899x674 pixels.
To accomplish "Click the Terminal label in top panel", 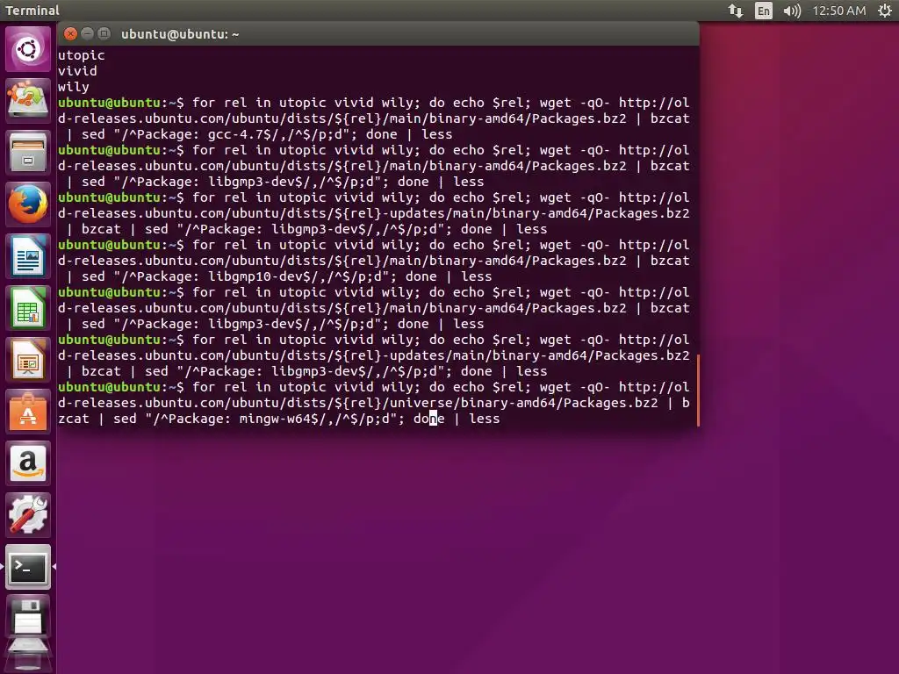I will click(x=32, y=11).
